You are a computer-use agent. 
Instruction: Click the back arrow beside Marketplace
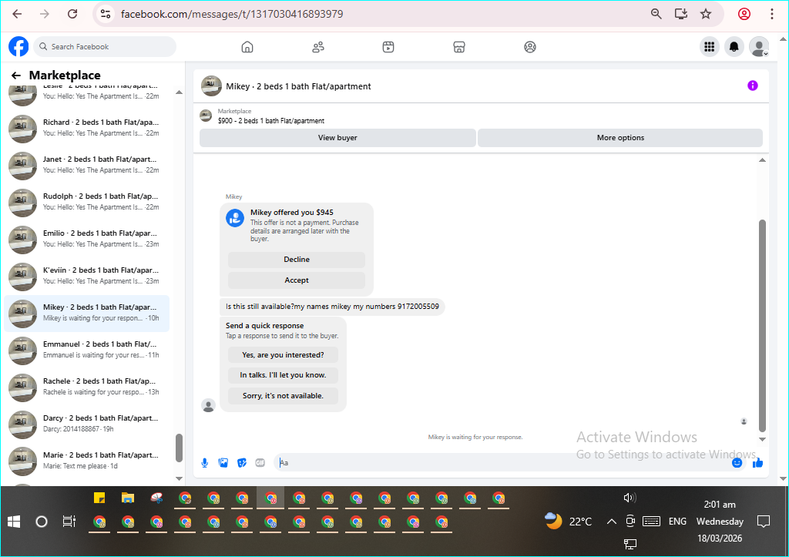tap(16, 75)
